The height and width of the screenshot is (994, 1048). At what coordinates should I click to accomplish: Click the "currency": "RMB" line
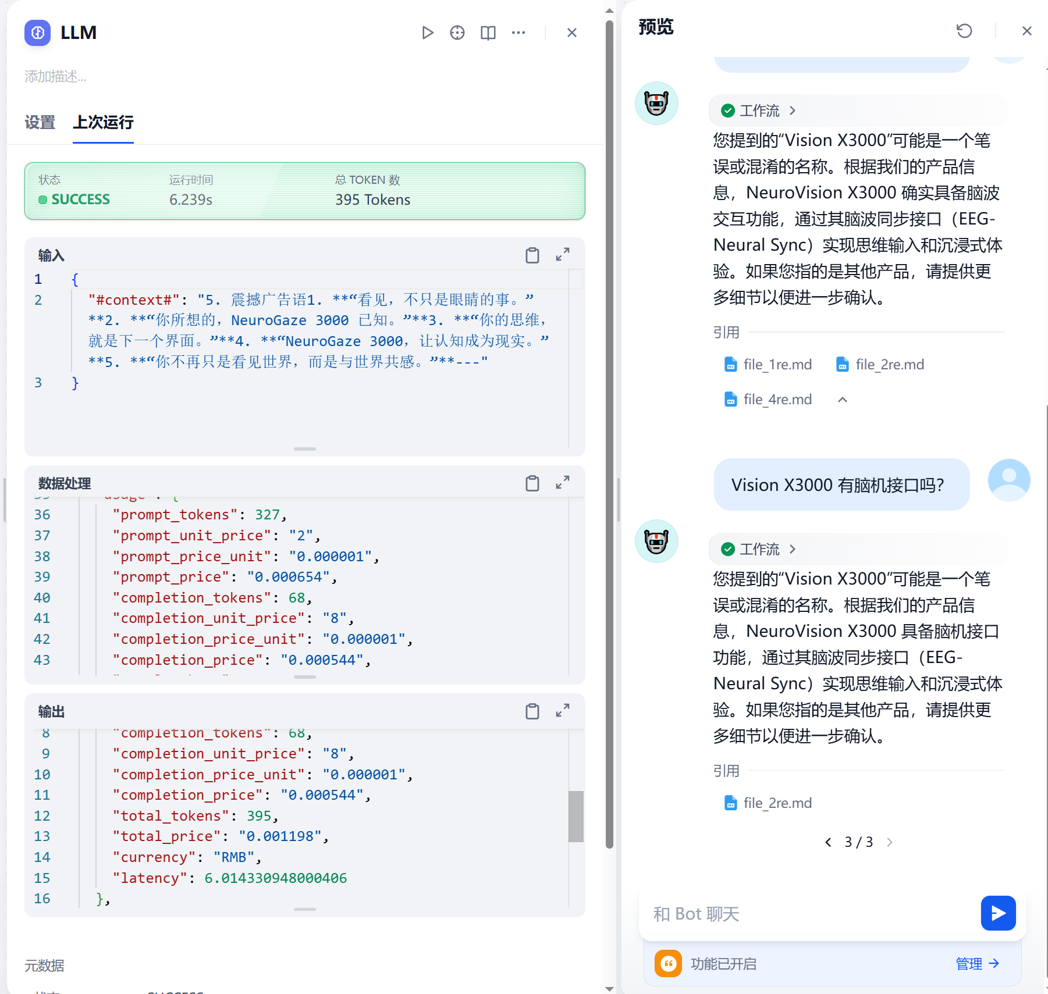point(187,857)
